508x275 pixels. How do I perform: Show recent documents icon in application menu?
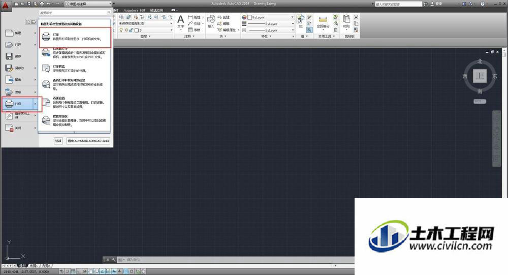(28, 22)
